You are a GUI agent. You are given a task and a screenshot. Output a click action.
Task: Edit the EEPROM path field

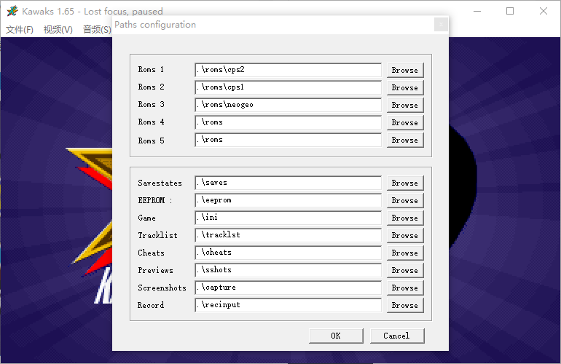[x=288, y=201]
